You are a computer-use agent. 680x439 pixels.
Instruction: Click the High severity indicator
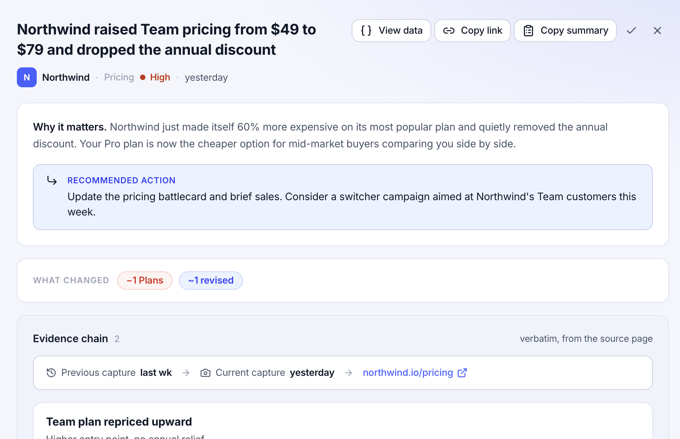click(155, 77)
